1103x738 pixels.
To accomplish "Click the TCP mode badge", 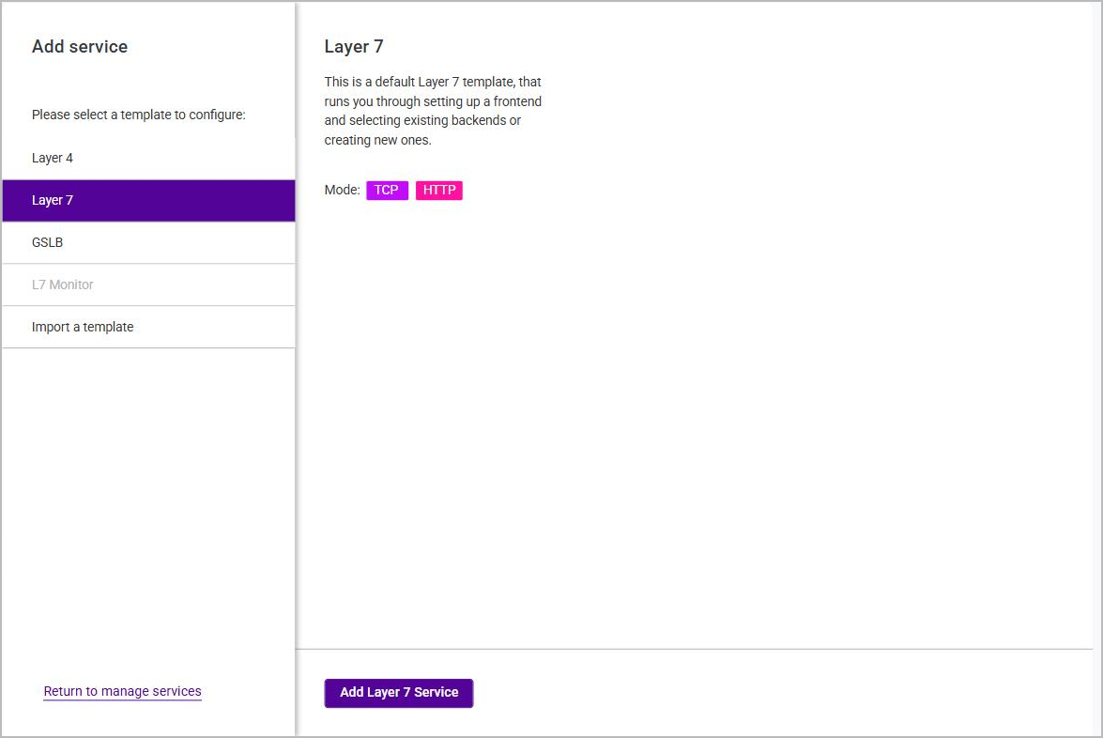I will click(x=387, y=191).
